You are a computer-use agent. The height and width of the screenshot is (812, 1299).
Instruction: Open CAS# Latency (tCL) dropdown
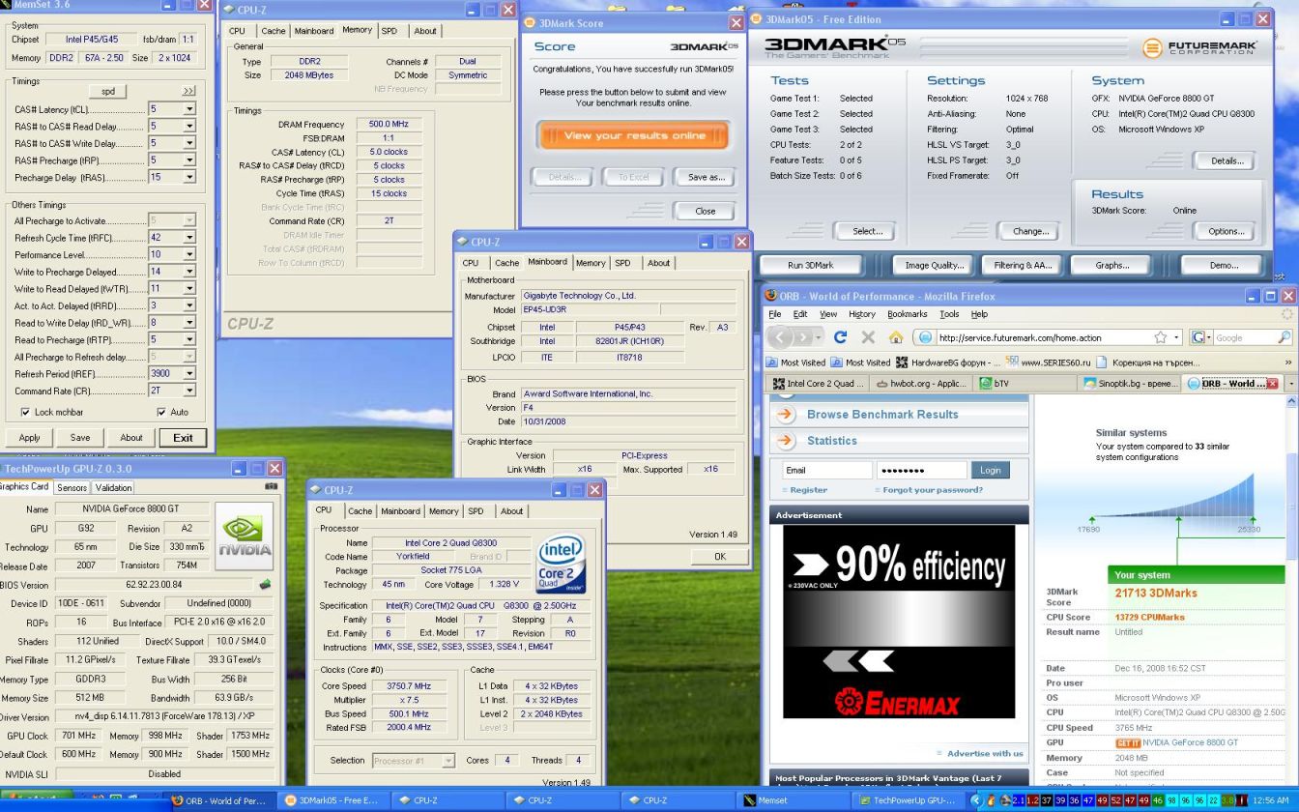pyautogui.click(x=189, y=109)
